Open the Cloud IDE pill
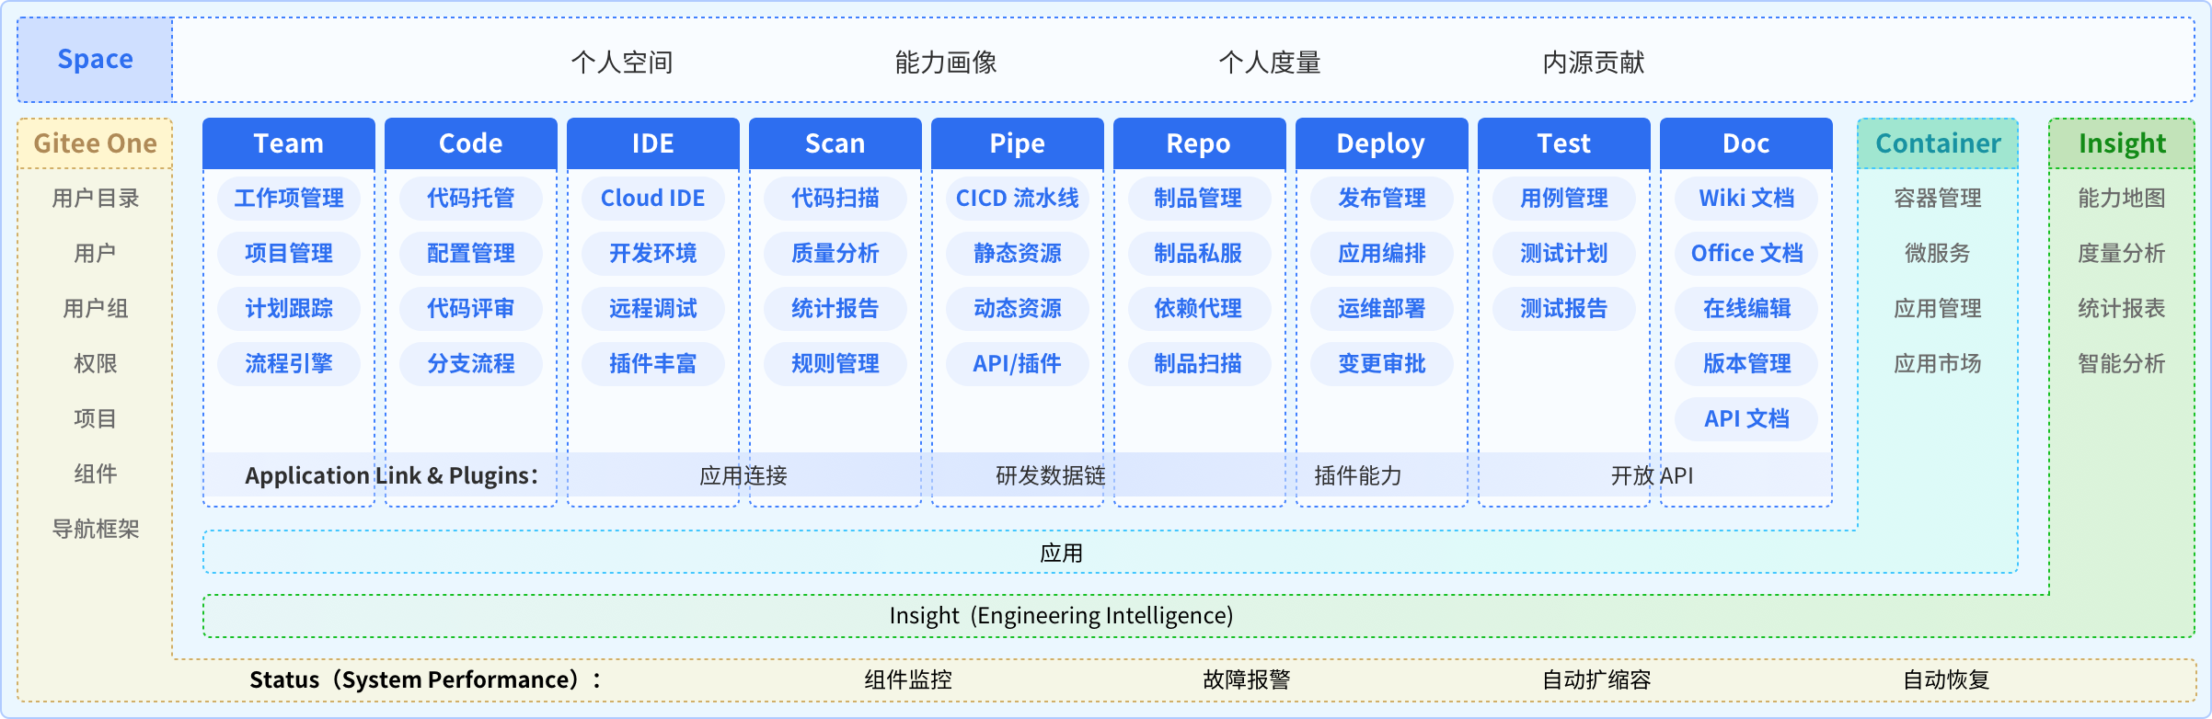This screenshot has width=2212, height=719. tap(653, 199)
